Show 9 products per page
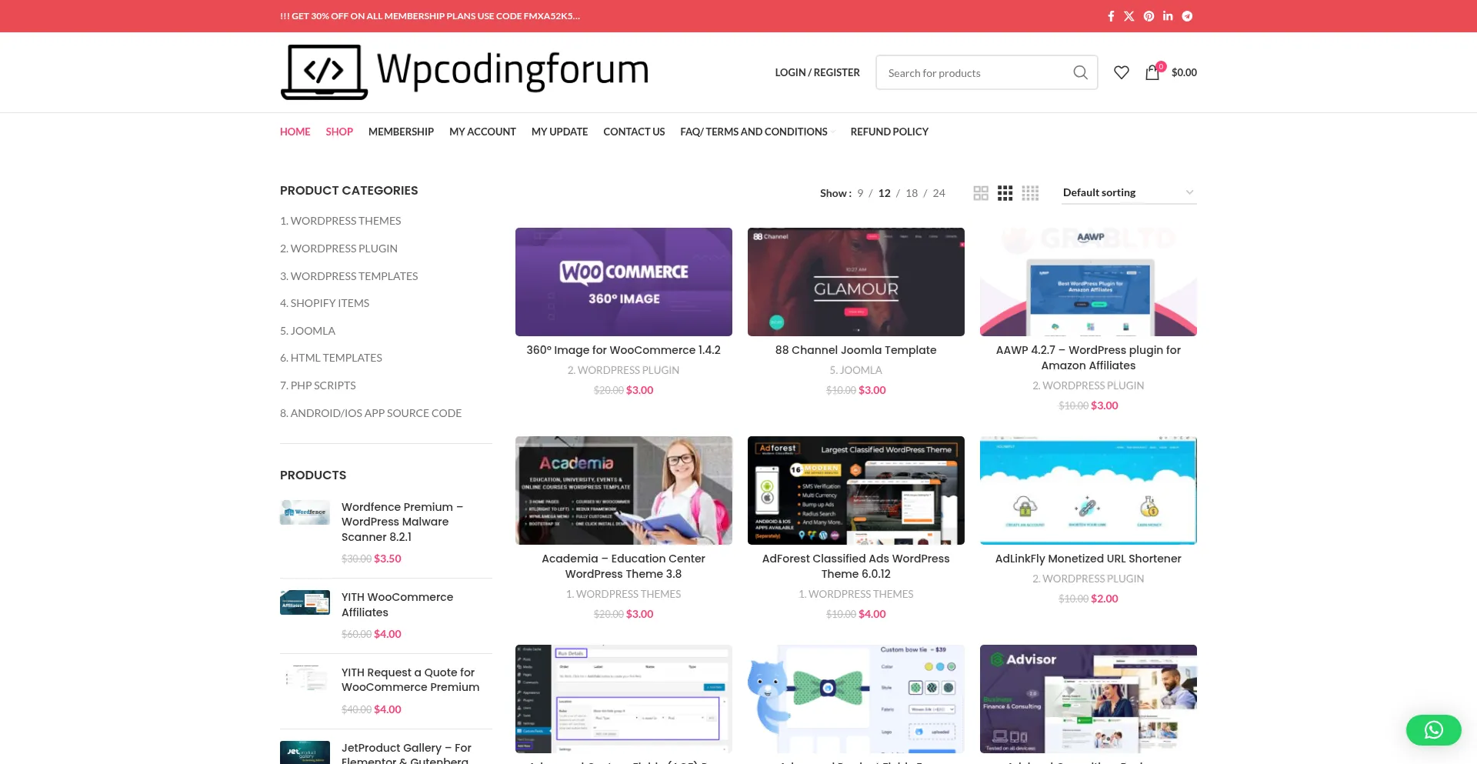Viewport: 1477px width, 764px height. click(860, 193)
